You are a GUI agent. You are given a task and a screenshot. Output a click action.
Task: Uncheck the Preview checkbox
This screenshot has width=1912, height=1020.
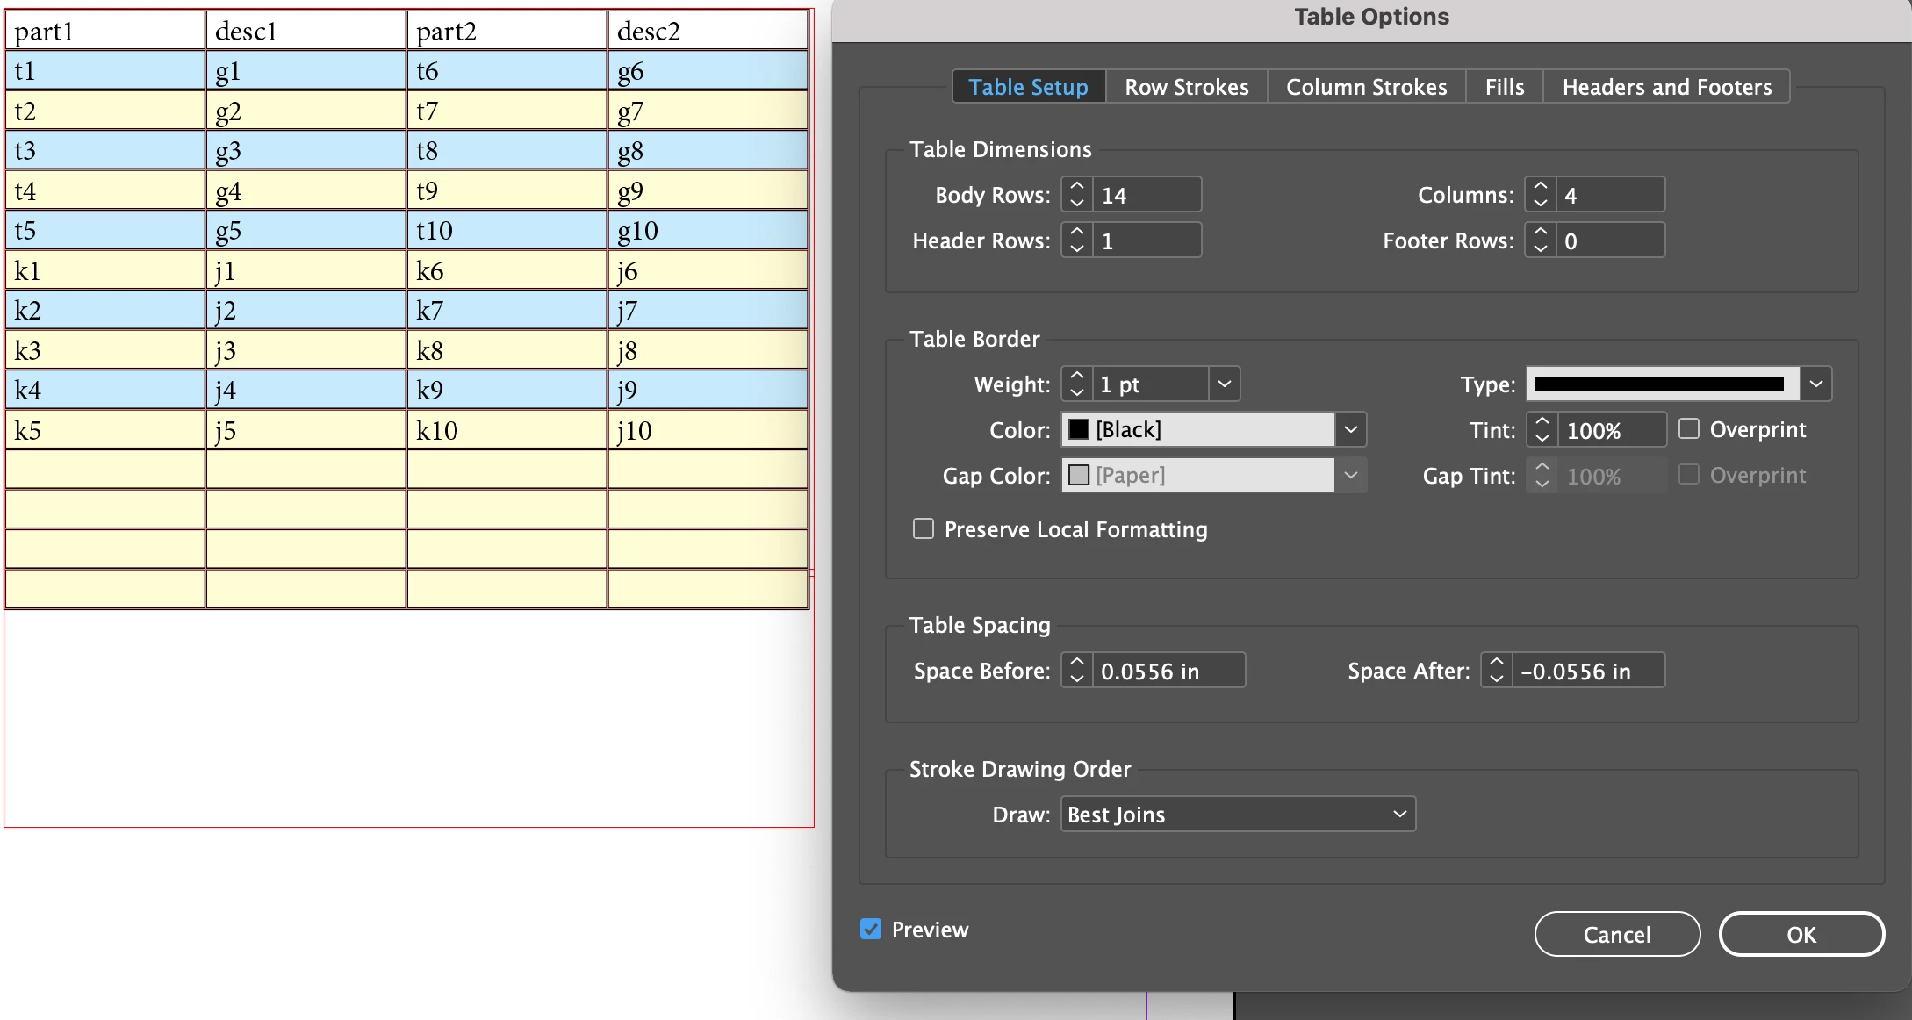871,930
